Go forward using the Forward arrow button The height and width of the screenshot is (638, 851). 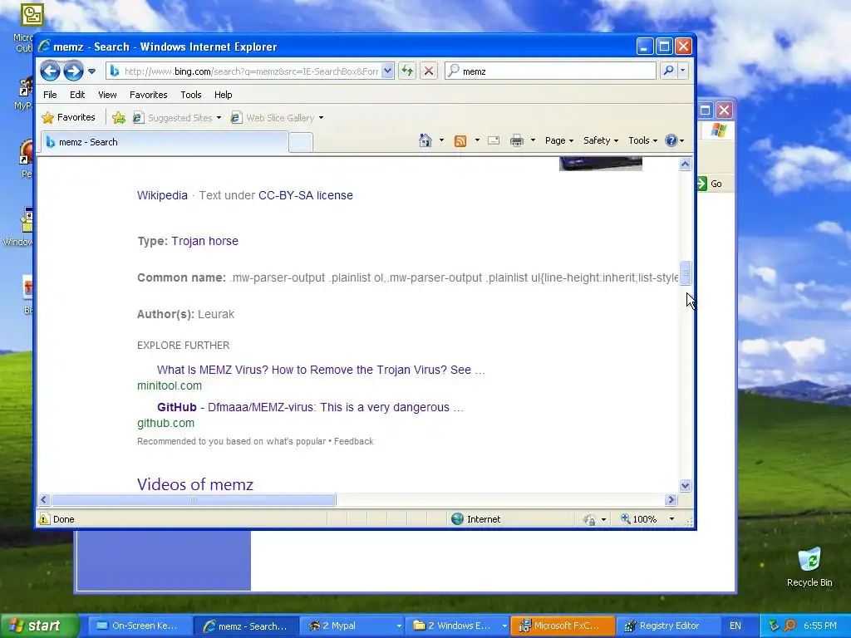coord(73,71)
